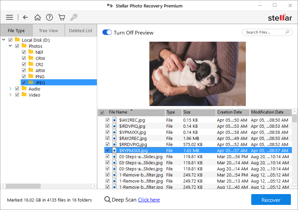
Task: Uncheck the Local Disk (D:) checkbox
Action: (x=10, y=40)
